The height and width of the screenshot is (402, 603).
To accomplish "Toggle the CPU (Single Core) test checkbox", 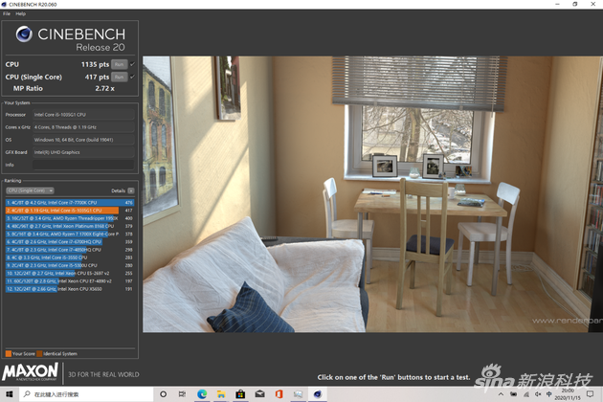I will (x=132, y=77).
